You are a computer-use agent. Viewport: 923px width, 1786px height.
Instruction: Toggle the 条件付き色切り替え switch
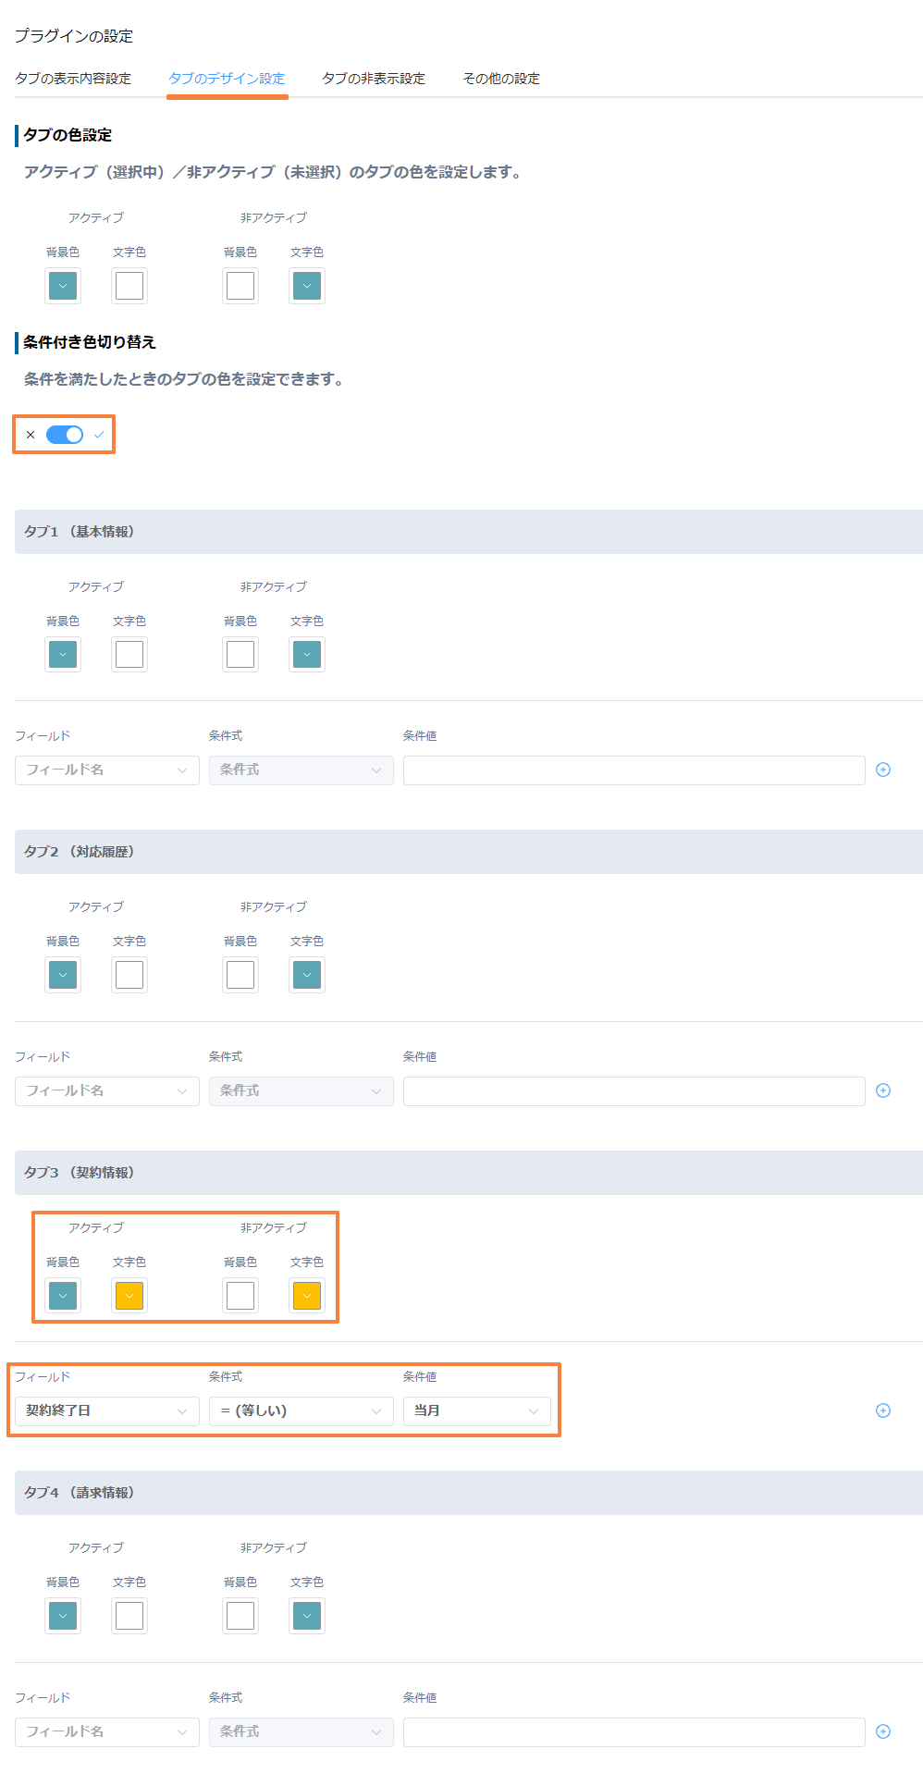(65, 435)
